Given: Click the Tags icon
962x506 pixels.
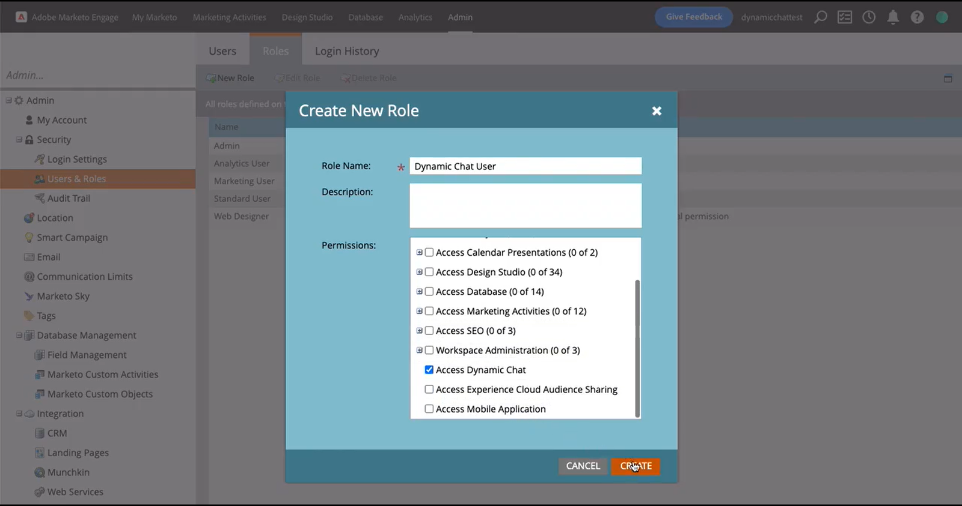Looking at the screenshot, I should [x=29, y=316].
